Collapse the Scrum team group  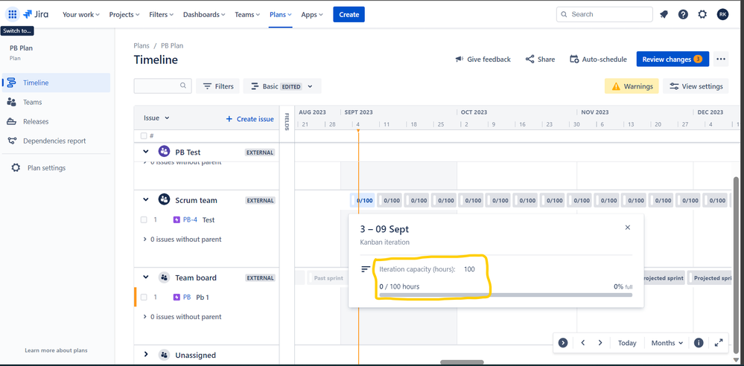(146, 199)
